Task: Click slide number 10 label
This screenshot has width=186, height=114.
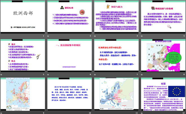Action: pyautogui.click(x=90, y=113)
